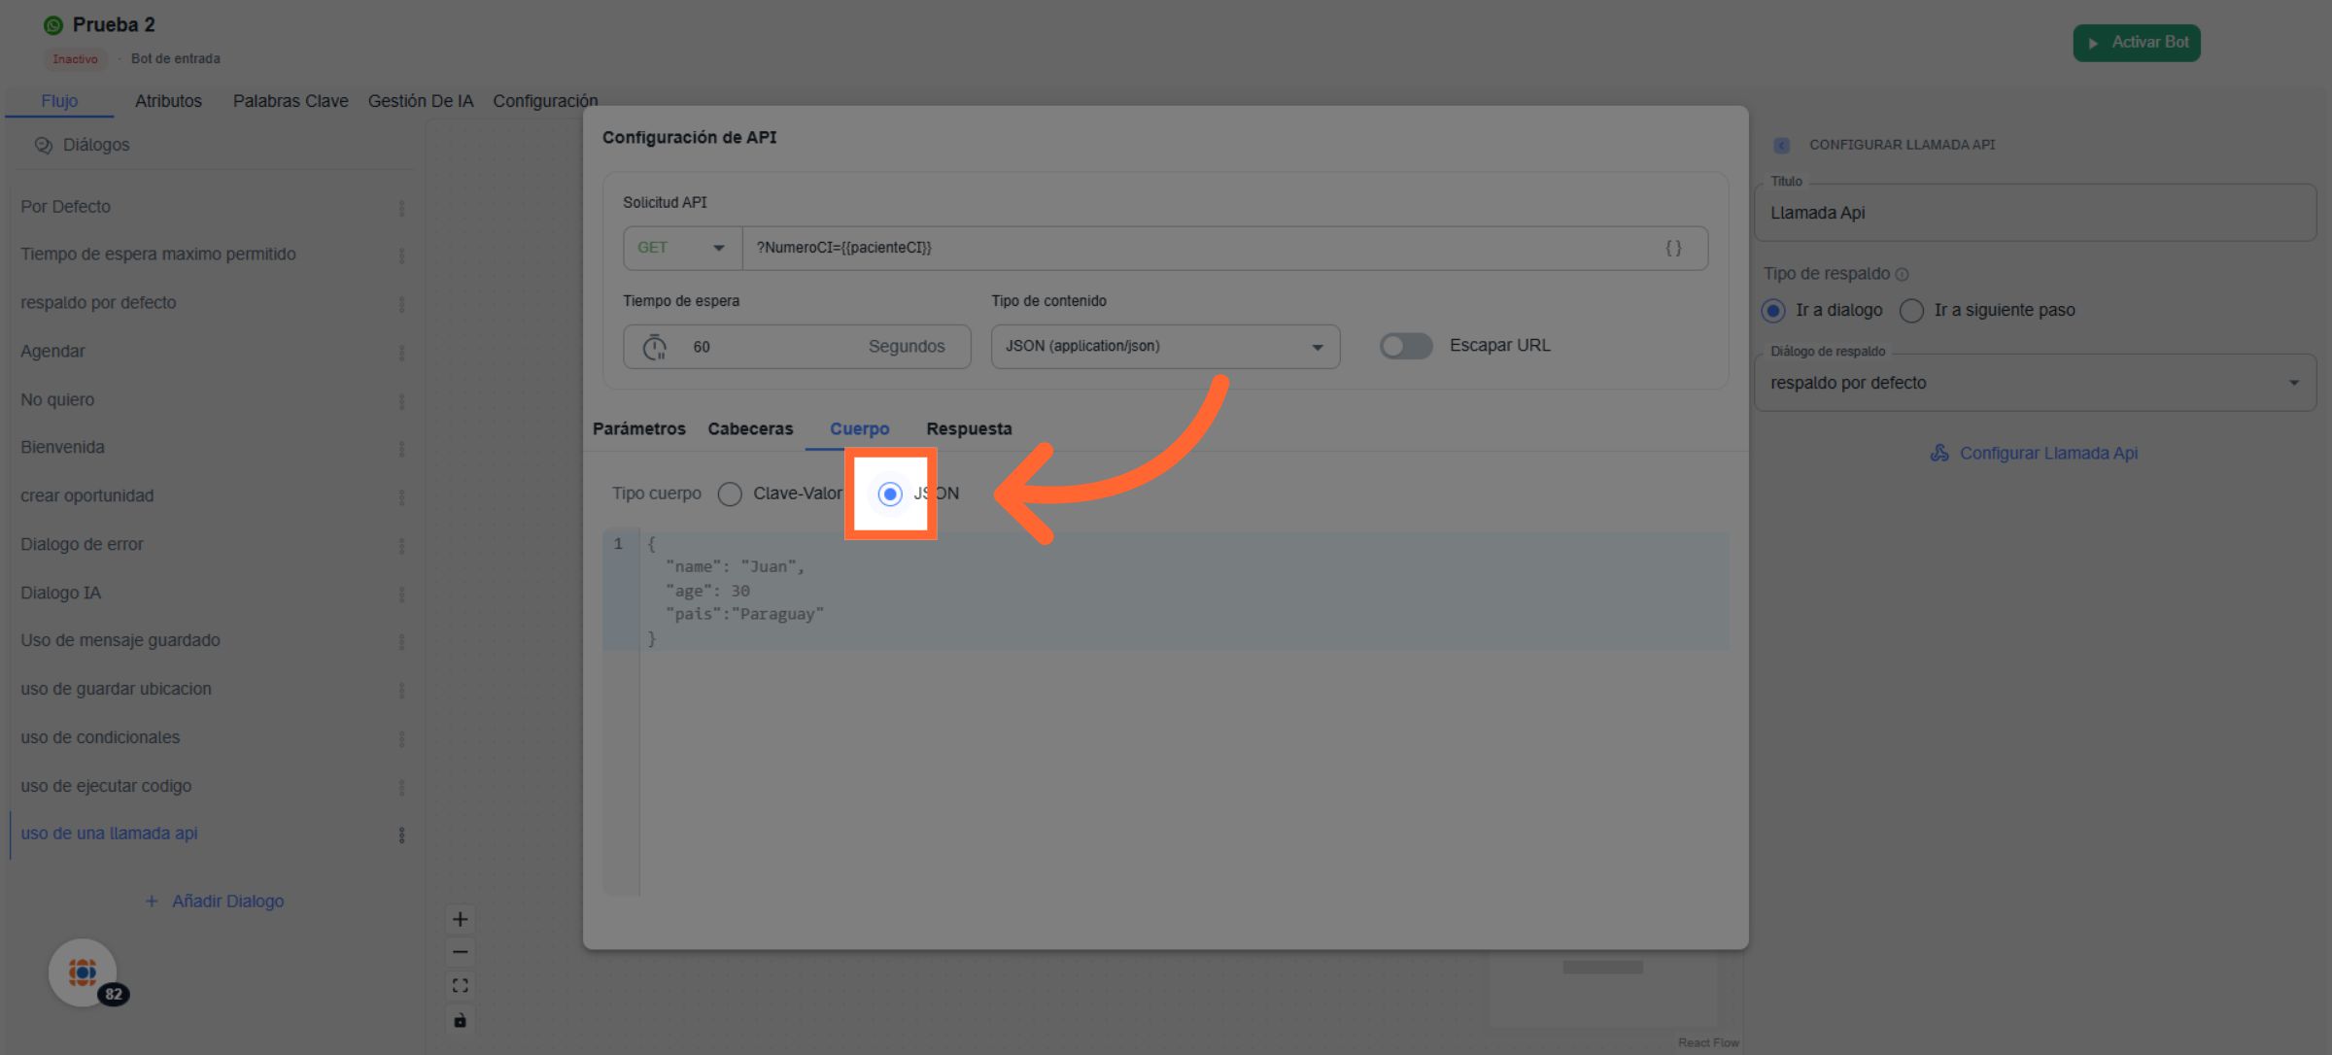Open options menu for Bienvenida dialog
This screenshot has height=1055, width=2332.
click(401, 449)
